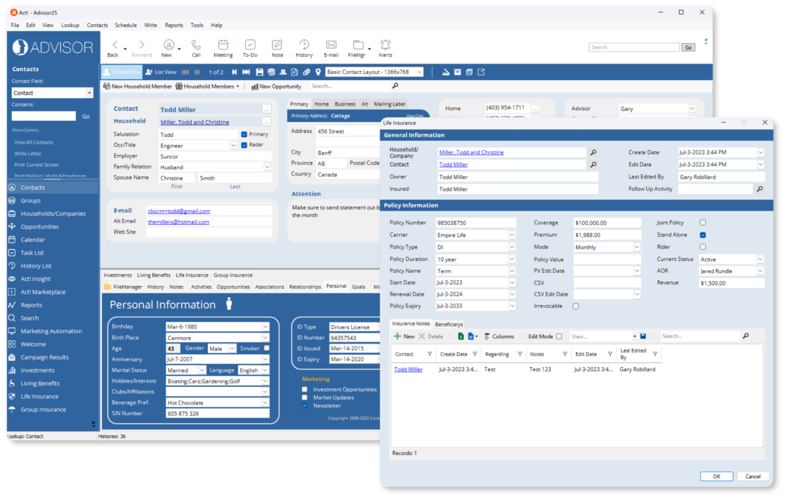This screenshot has width=788, height=501.
Task: Go Back using the back arrow icon
Action: tap(114, 45)
